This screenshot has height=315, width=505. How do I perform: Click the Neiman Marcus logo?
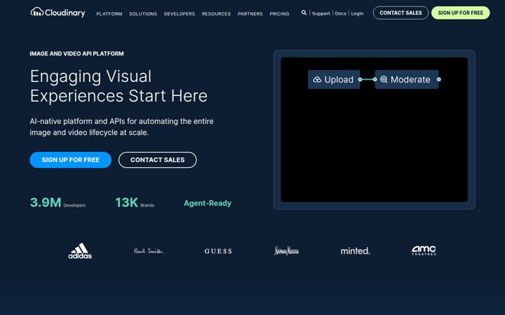[x=286, y=251]
